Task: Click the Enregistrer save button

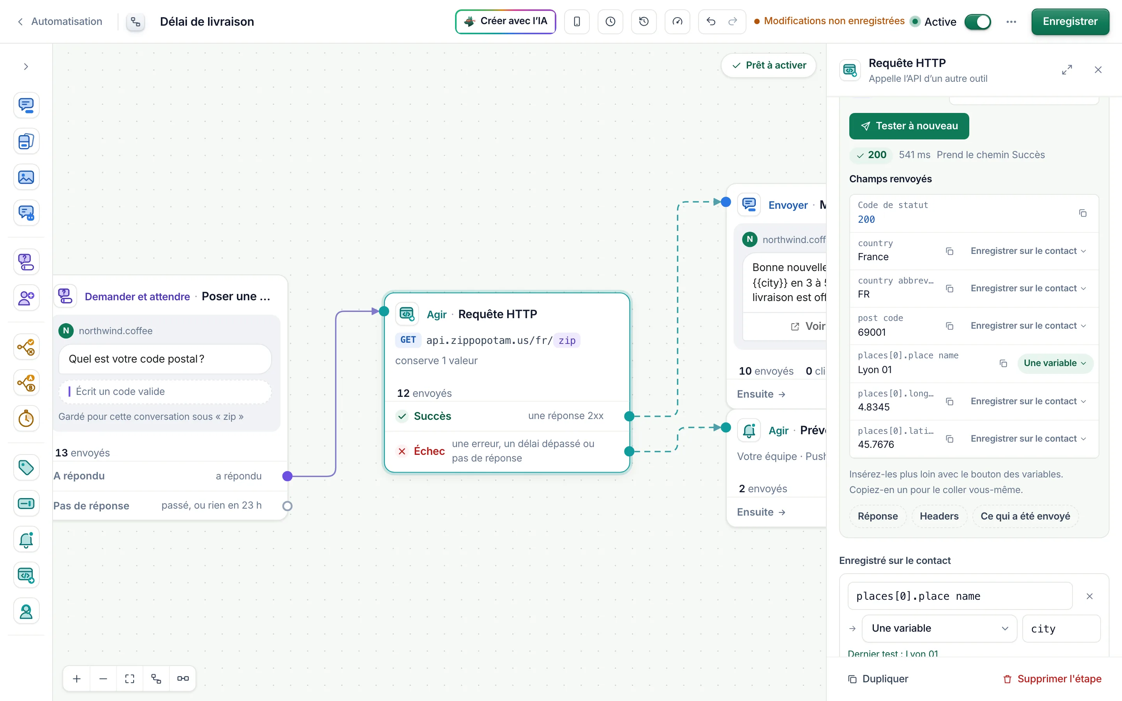Action: pos(1070,21)
